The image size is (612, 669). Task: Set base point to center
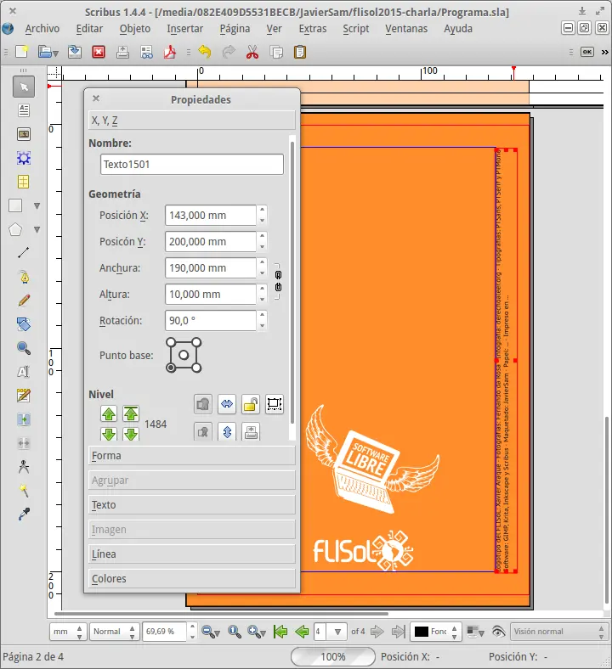[184, 355]
